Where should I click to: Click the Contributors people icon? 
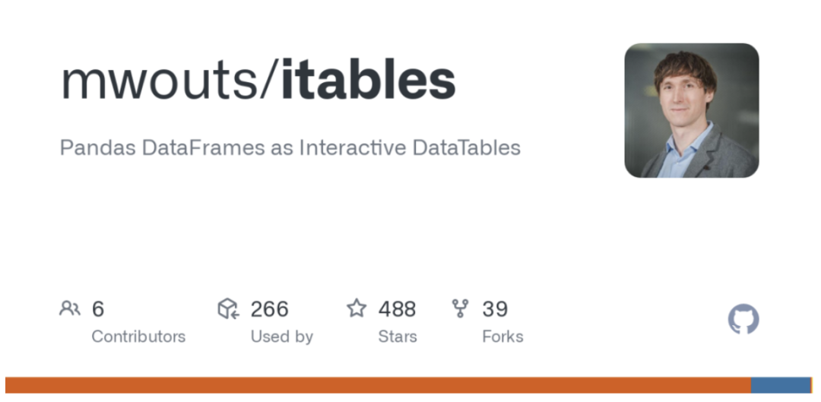pyautogui.click(x=70, y=309)
